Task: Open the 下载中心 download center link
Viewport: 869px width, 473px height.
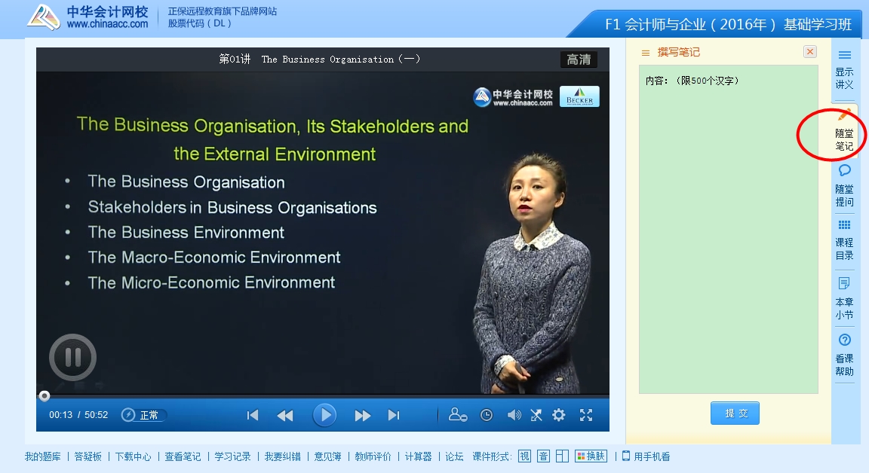Action: pyautogui.click(x=133, y=456)
